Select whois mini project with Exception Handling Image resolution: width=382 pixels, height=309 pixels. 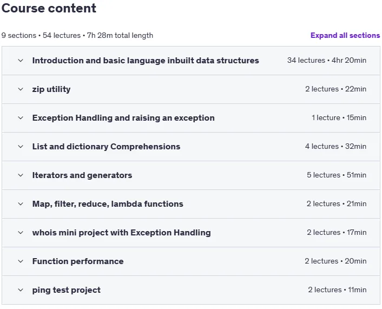[x=122, y=233]
